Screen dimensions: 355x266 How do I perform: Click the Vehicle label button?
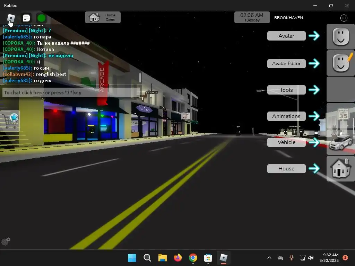(286, 142)
